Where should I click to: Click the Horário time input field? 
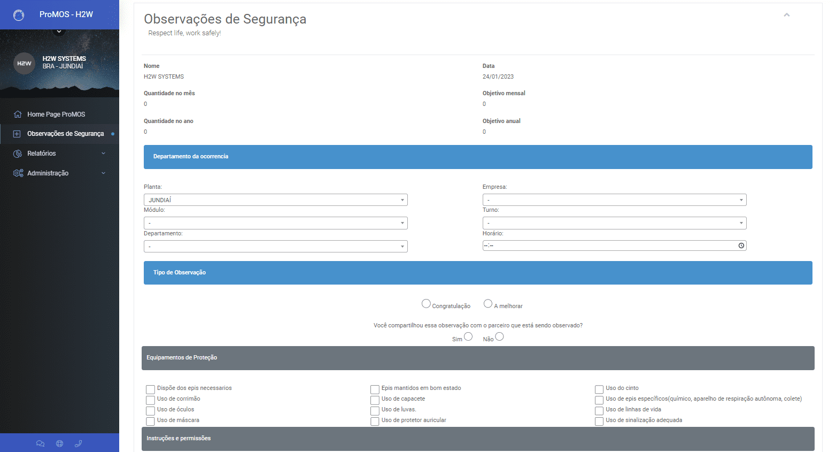[x=615, y=246]
